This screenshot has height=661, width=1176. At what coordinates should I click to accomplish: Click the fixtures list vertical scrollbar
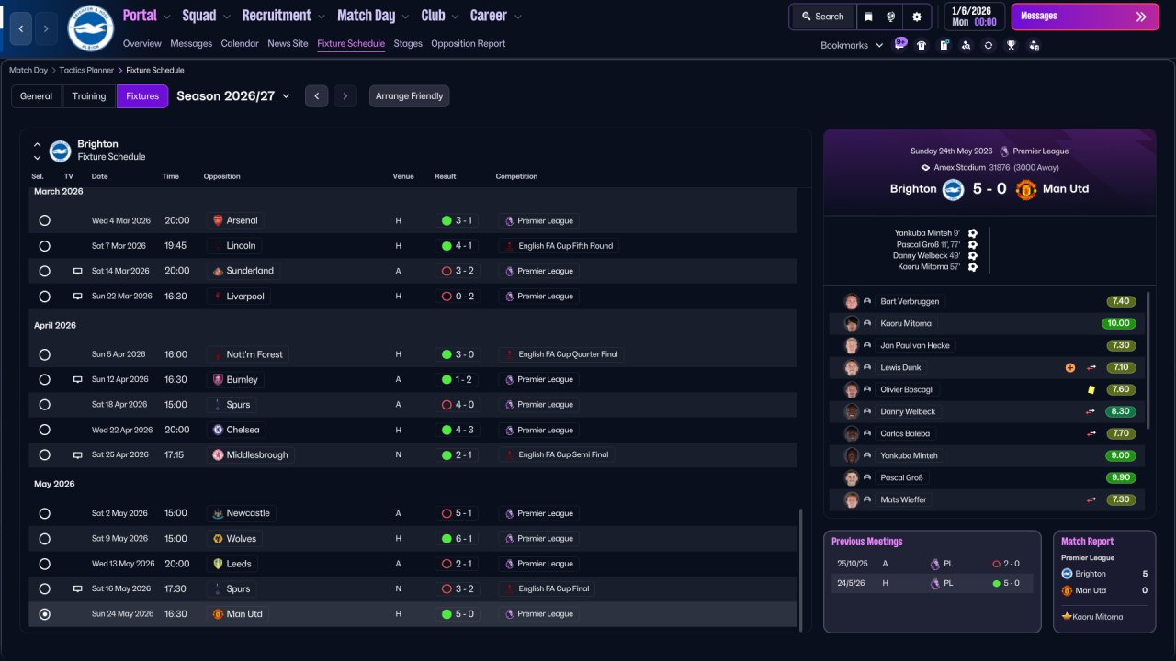point(801,569)
